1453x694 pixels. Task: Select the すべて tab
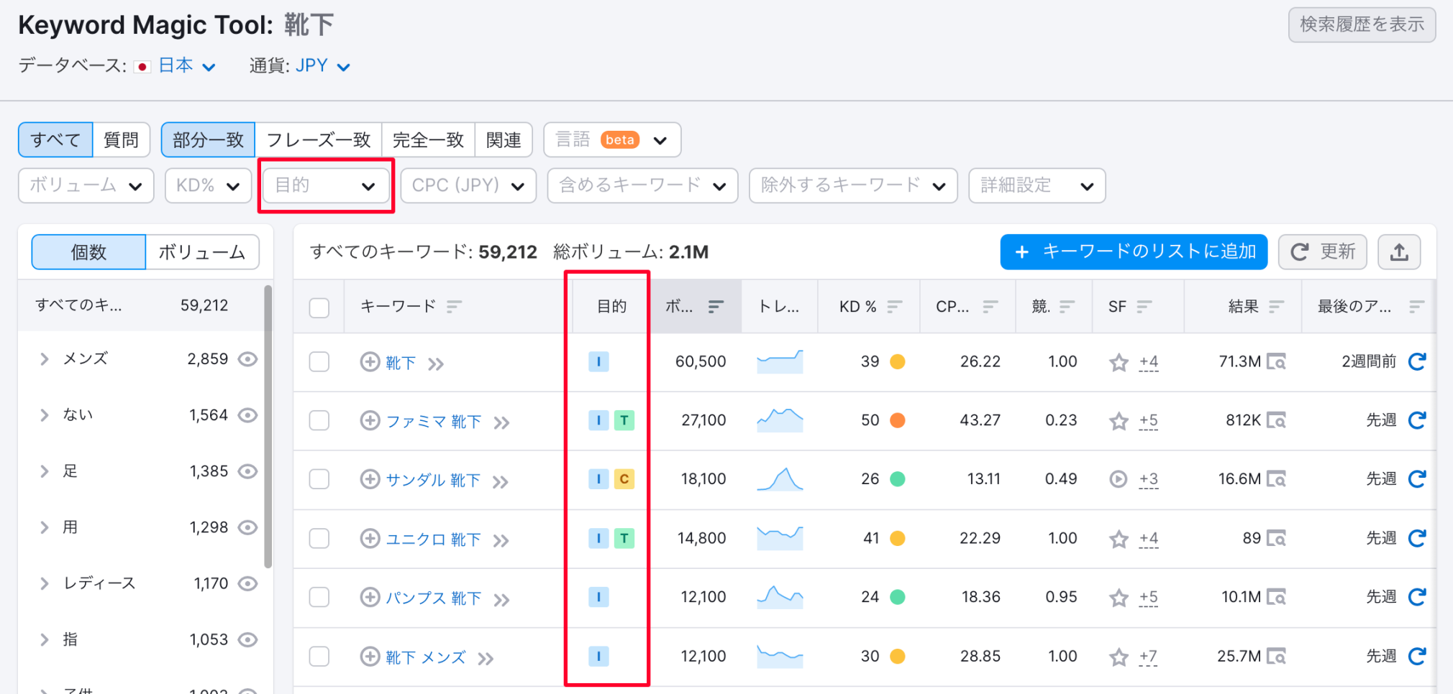coord(55,139)
